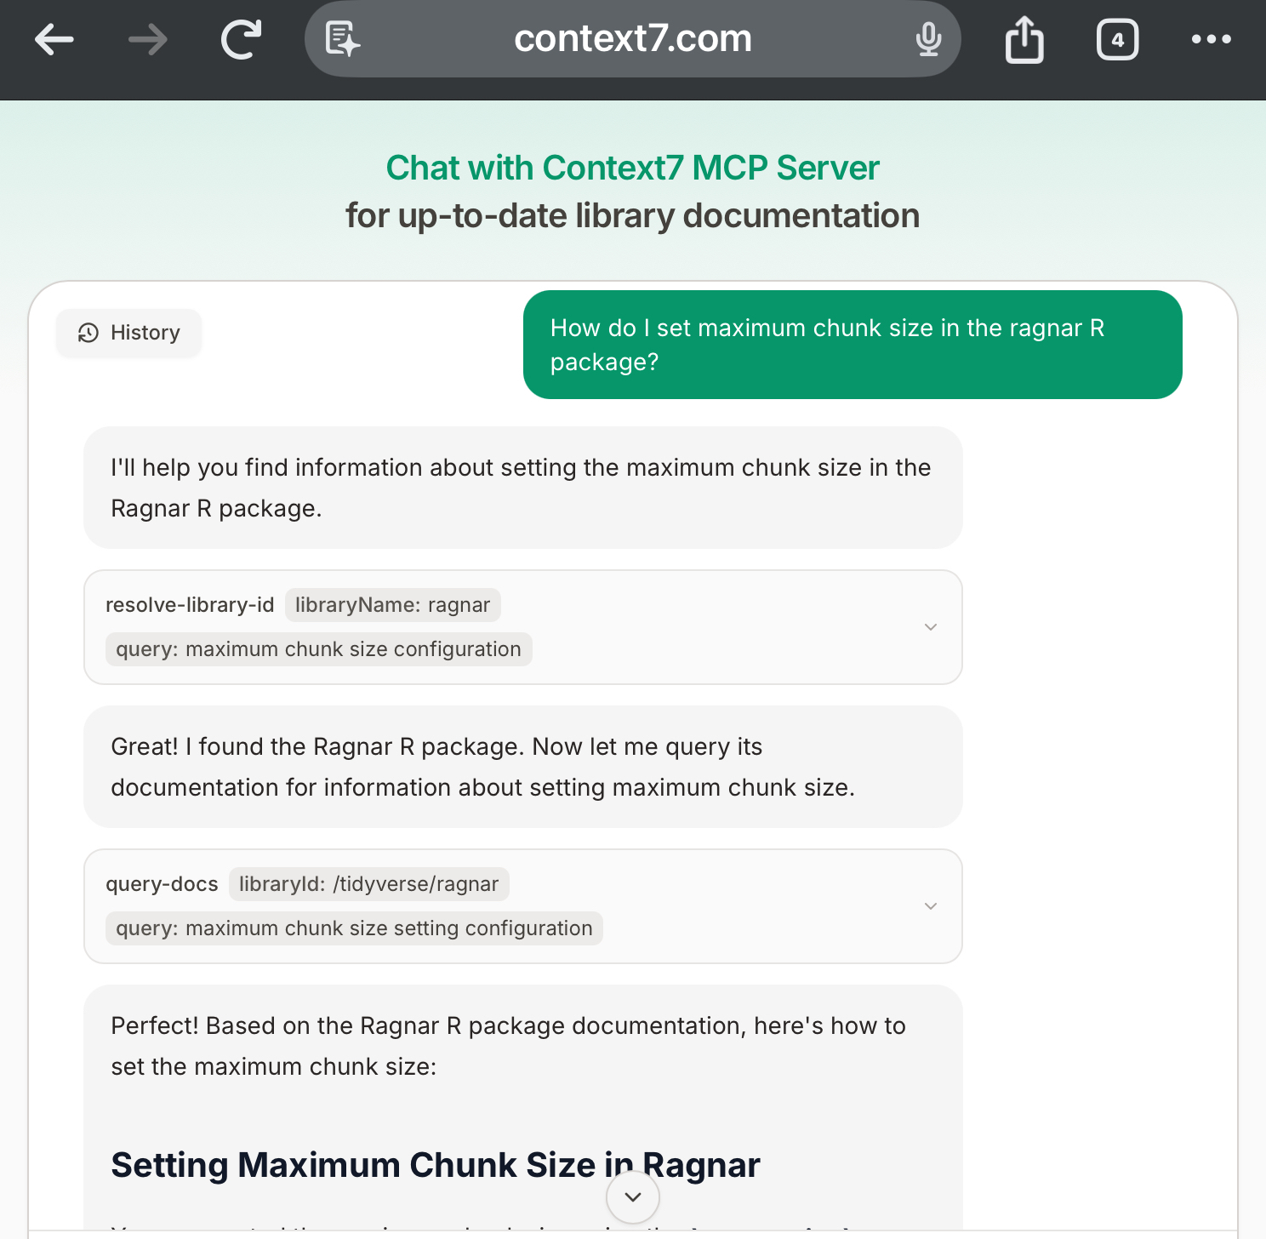Open the tab switcher showing 4 tabs
1266x1239 pixels.
click(x=1117, y=39)
